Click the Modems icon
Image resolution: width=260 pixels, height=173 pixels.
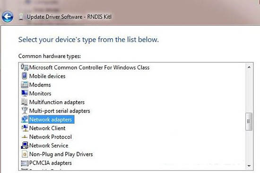click(x=25, y=85)
